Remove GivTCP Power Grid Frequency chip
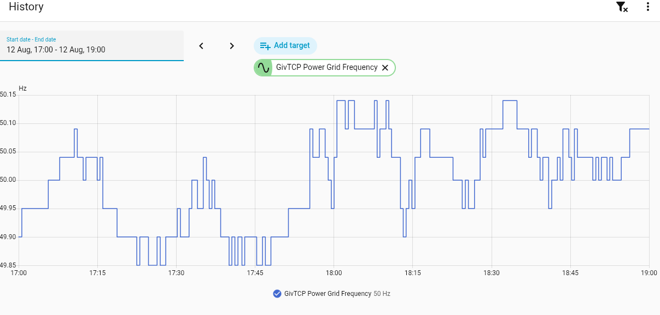 click(x=385, y=68)
